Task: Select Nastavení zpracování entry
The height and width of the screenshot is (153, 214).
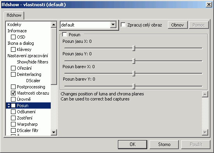Action: [x=28, y=56]
